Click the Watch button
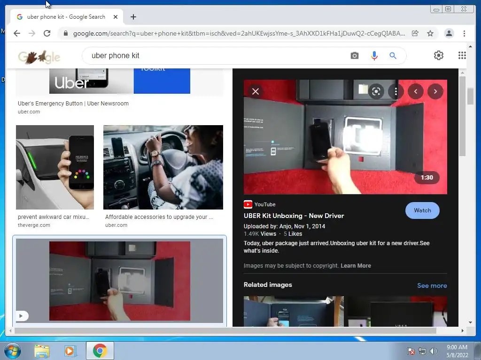Viewport: 481px width, 360px height. pyautogui.click(x=422, y=210)
